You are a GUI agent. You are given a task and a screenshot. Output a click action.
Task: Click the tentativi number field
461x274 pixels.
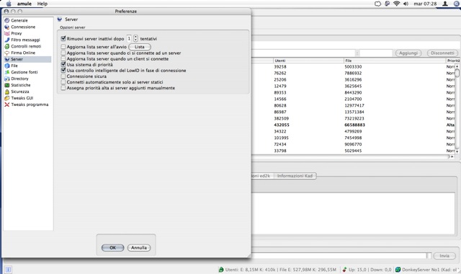[x=130, y=38]
